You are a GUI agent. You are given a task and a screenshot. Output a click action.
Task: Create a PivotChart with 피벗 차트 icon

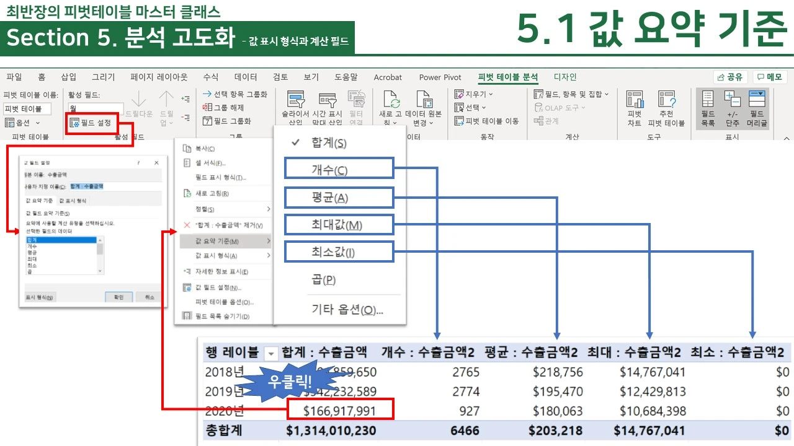633,108
